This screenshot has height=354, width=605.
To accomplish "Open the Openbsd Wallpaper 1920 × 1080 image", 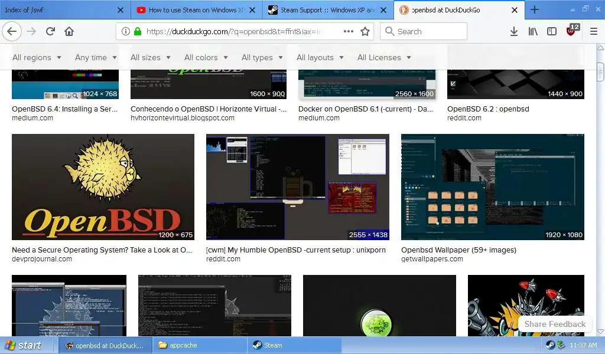I will coord(493,187).
